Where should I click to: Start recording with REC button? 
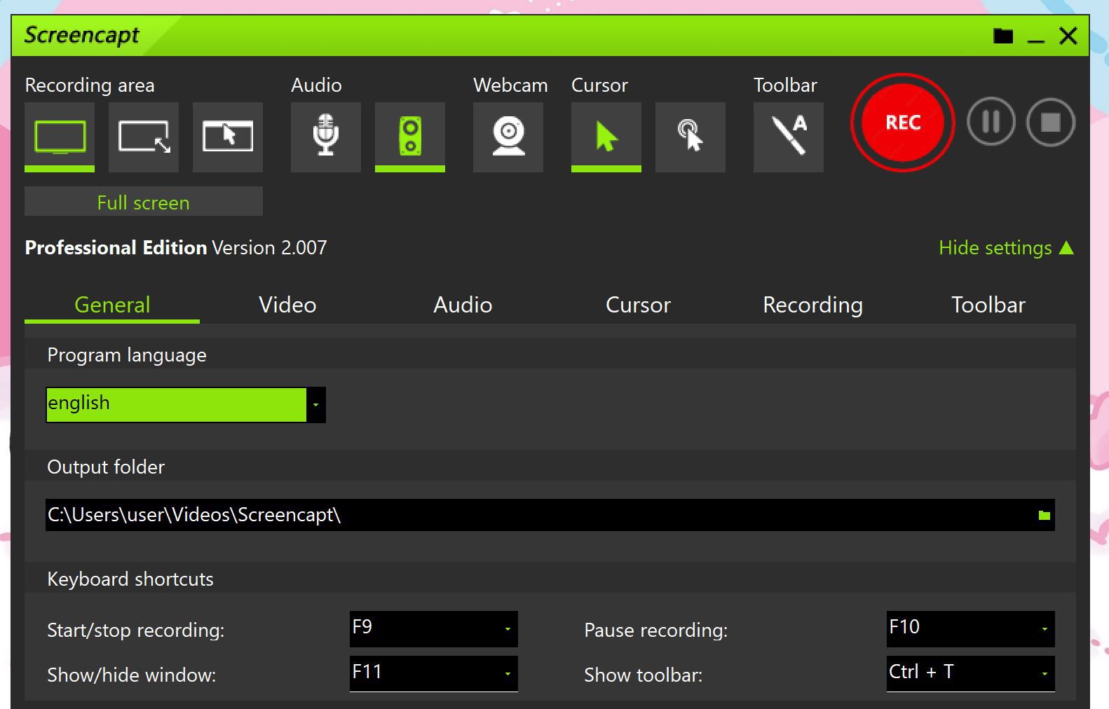(902, 123)
